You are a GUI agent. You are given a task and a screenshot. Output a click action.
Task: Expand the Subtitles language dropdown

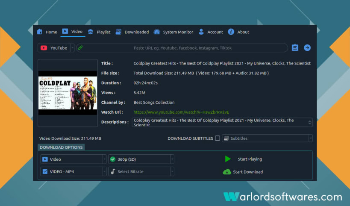(310, 138)
